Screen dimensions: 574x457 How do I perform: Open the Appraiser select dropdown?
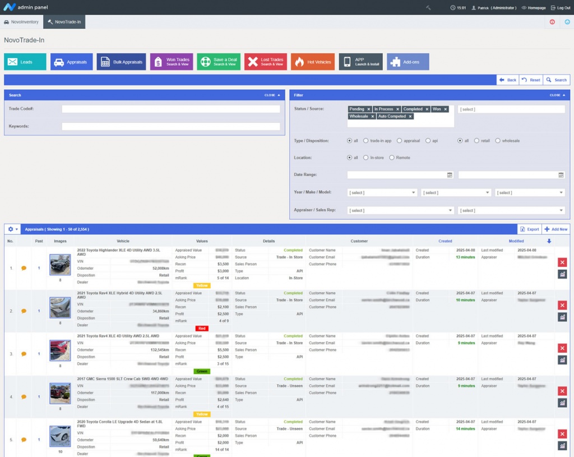[400, 211]
